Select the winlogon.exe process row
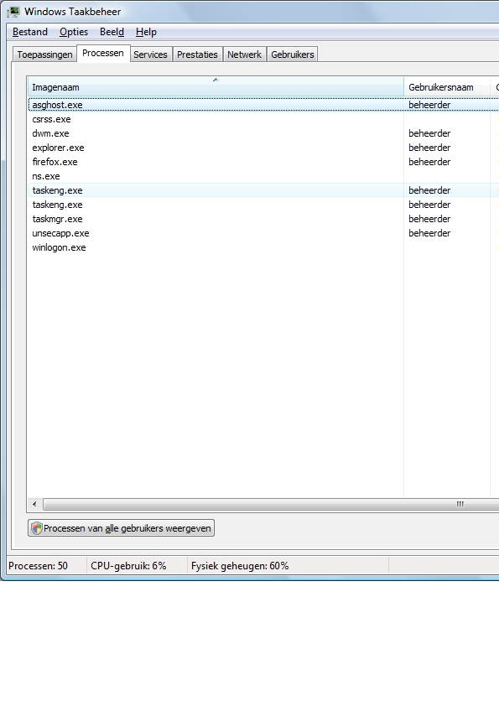Viewport: 499px width, 706px height. pos(263,247)
